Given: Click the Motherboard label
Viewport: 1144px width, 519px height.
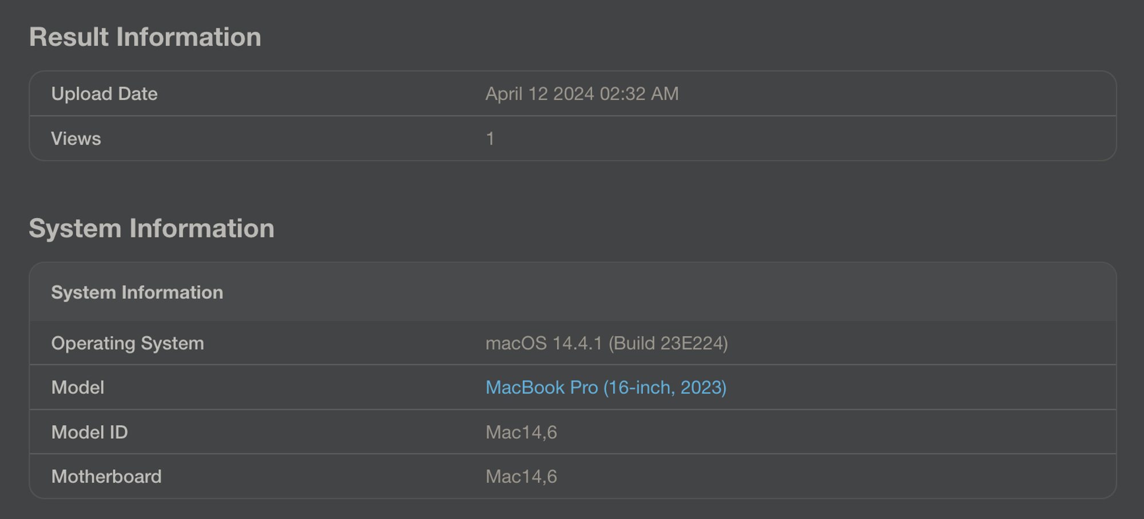Looking at the screenshot, I should coord(106,477).
